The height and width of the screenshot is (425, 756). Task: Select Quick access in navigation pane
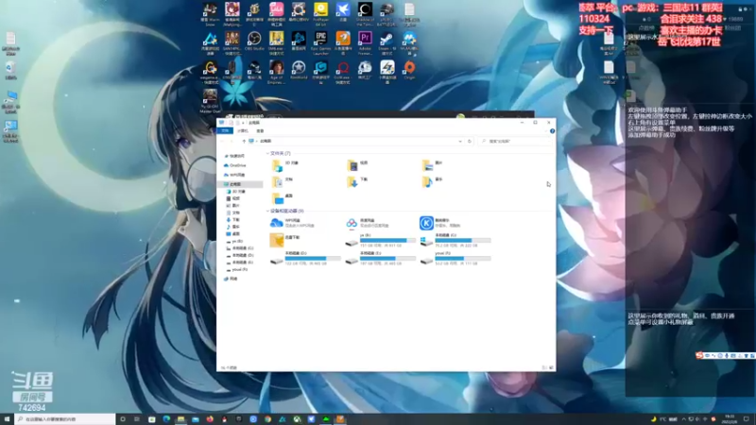pyautogui.click(x=234, y=156)
